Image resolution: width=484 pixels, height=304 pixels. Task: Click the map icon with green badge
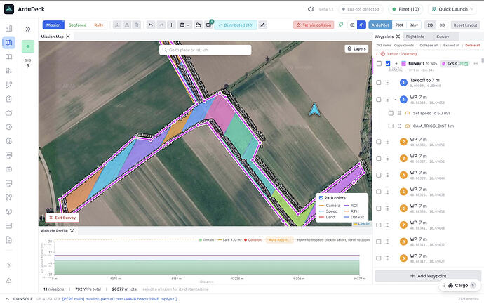point(209,25)
